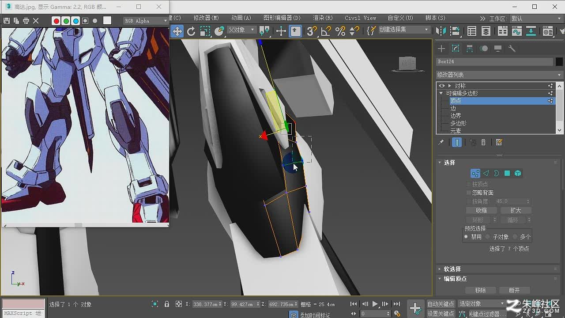Enable 忽略背面 checkbox

tap(469, 193)
